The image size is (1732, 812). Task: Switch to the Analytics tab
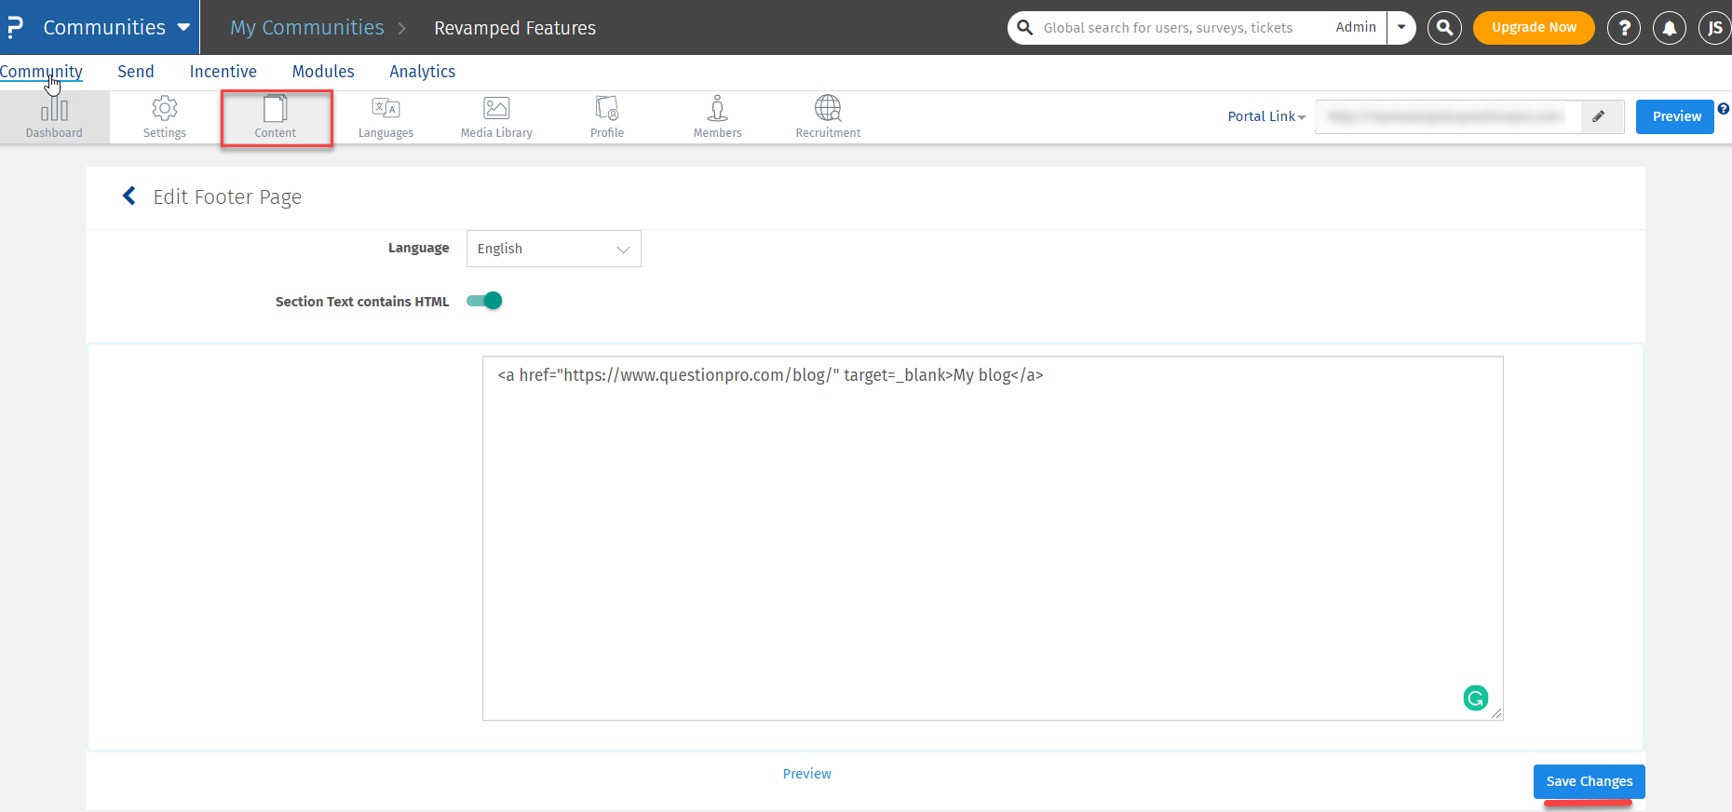[423, 72]
